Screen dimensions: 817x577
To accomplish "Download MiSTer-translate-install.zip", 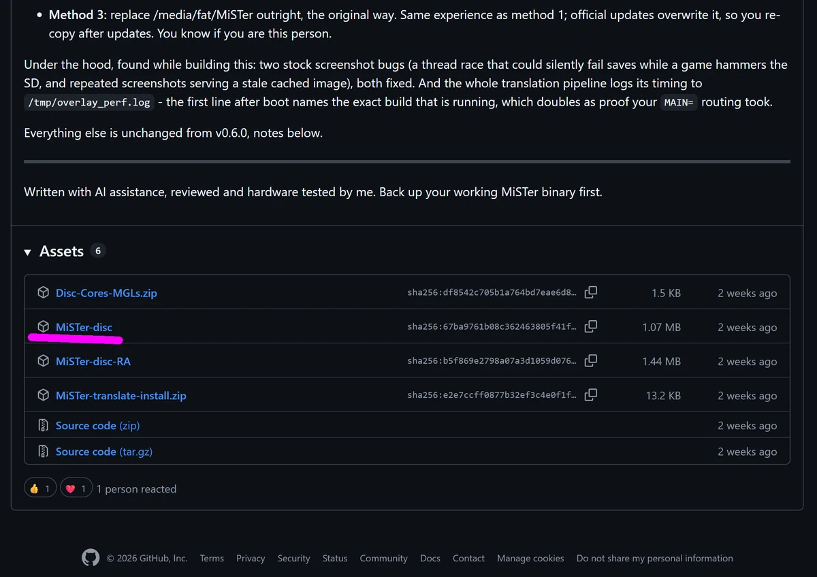I will pyautogui.click(x=121, y=395).
